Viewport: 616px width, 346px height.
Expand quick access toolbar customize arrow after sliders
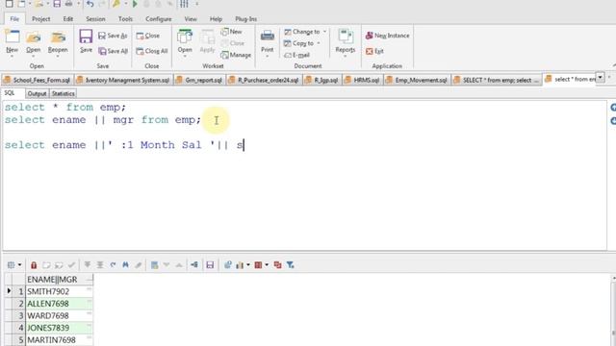(196, 4)
